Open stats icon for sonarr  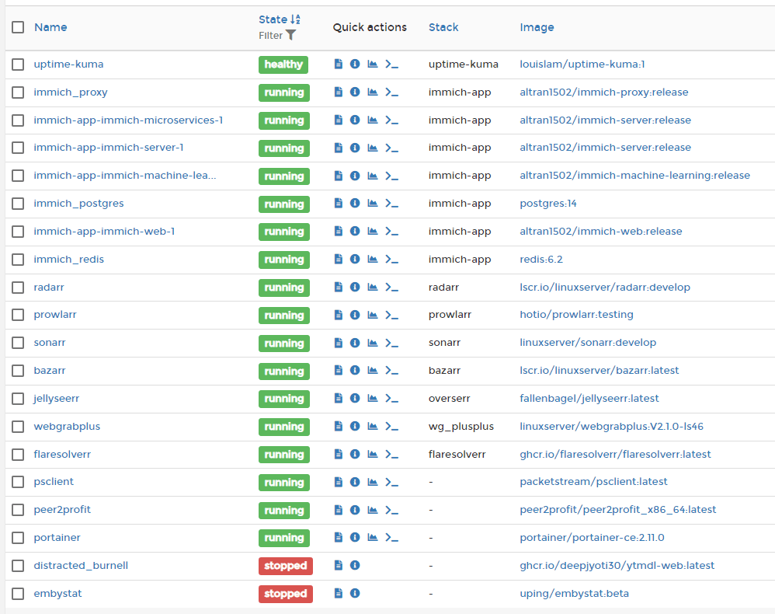(373, 343)
